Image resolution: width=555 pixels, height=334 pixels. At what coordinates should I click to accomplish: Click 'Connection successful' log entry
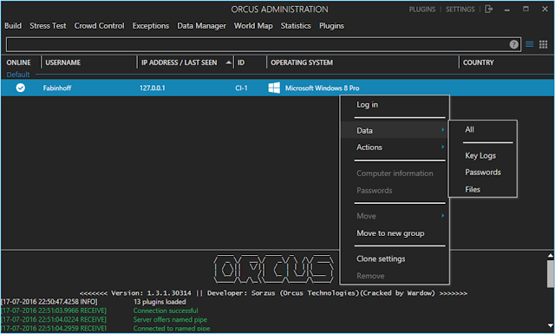click(x=166, y=311)
